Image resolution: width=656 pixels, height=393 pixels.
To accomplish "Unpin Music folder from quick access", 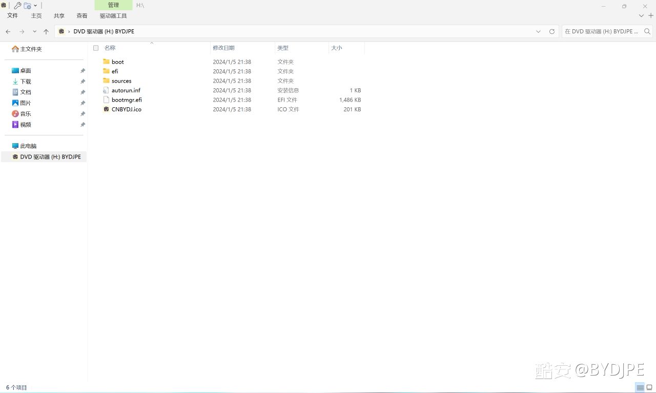I will (x=83, y=114).
